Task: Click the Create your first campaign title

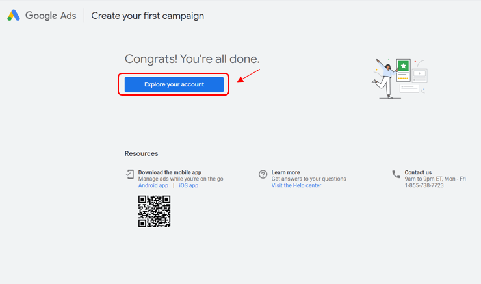Action: [x=148, y=16]
